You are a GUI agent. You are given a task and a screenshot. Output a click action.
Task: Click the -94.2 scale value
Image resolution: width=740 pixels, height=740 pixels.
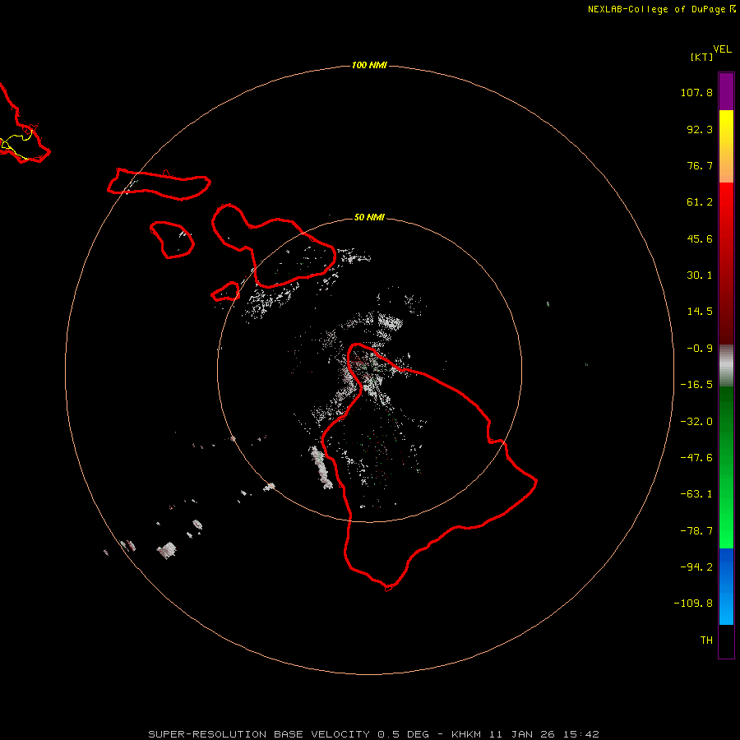point(696,567)
